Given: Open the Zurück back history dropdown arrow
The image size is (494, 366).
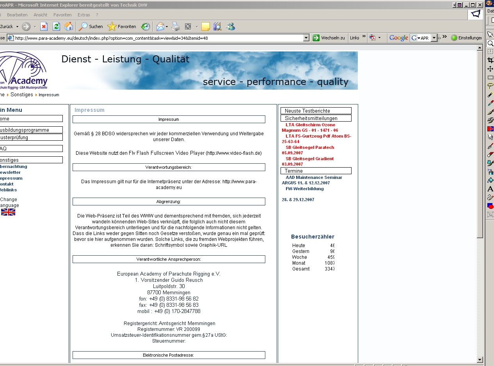Looking at the screenshot, I should [x=17, y=27].
